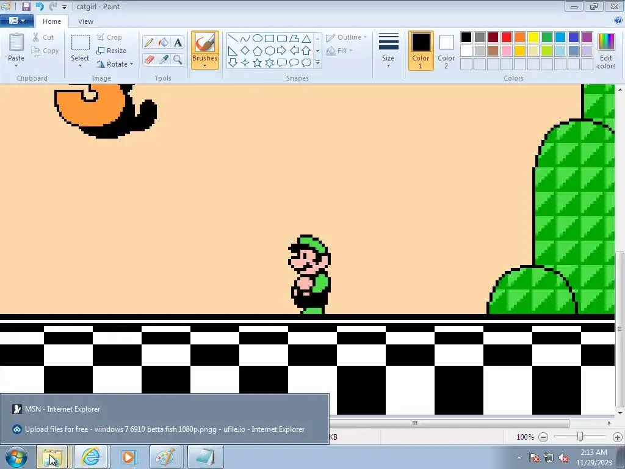Choose the Rounded rectangle shape
The width and height of the screenshot is (625, 469).
click(x=282, y=38)
